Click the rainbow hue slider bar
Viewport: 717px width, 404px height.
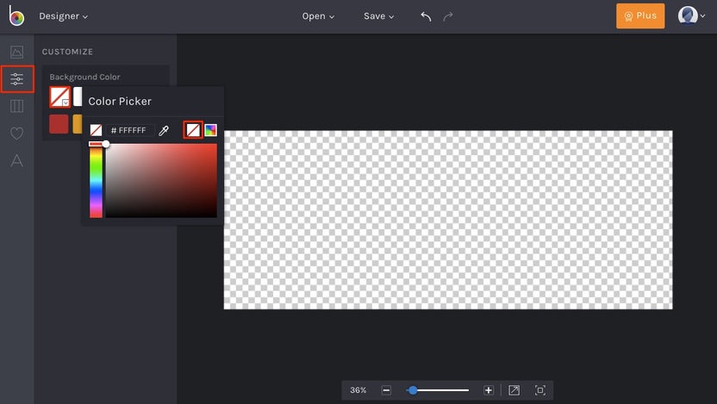point(96,181)
